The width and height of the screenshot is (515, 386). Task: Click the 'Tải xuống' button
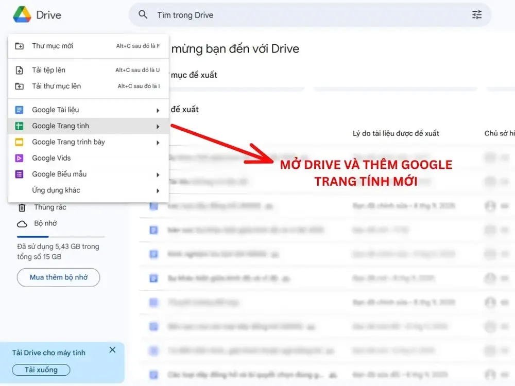coord(41,370)
